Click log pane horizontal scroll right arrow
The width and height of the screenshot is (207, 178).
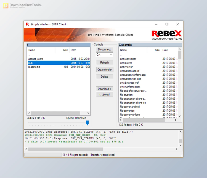click(177, 149)
